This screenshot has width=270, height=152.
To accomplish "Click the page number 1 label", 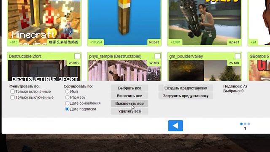I will [x=245, y=128].
